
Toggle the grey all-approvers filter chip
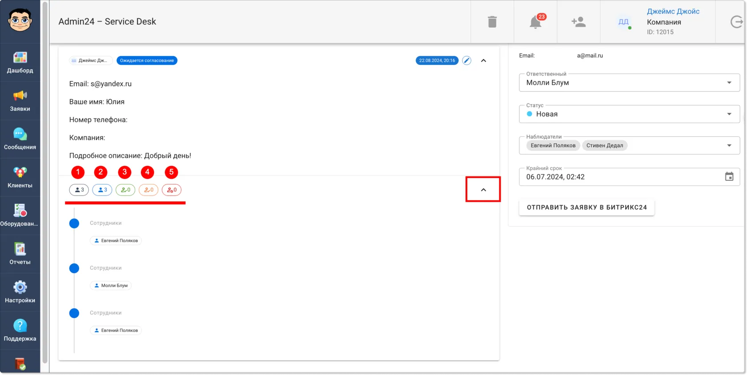click(79, 190)
